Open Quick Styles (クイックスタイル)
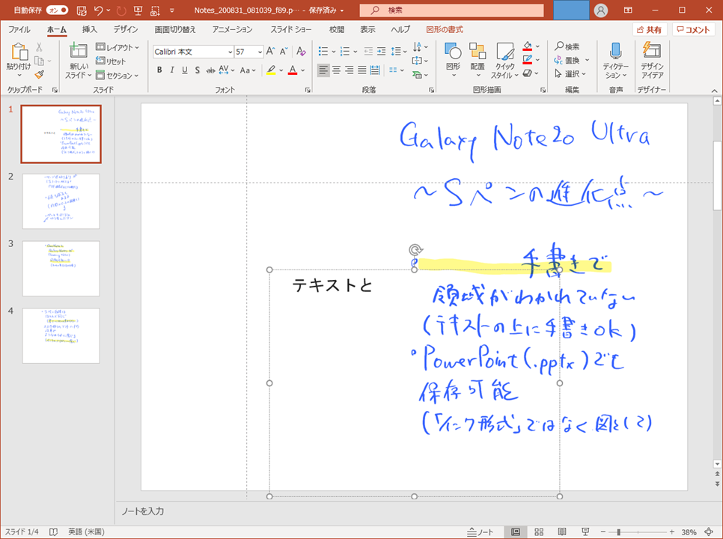The height and width of the screenshot is (539, 723). [504, 61]
